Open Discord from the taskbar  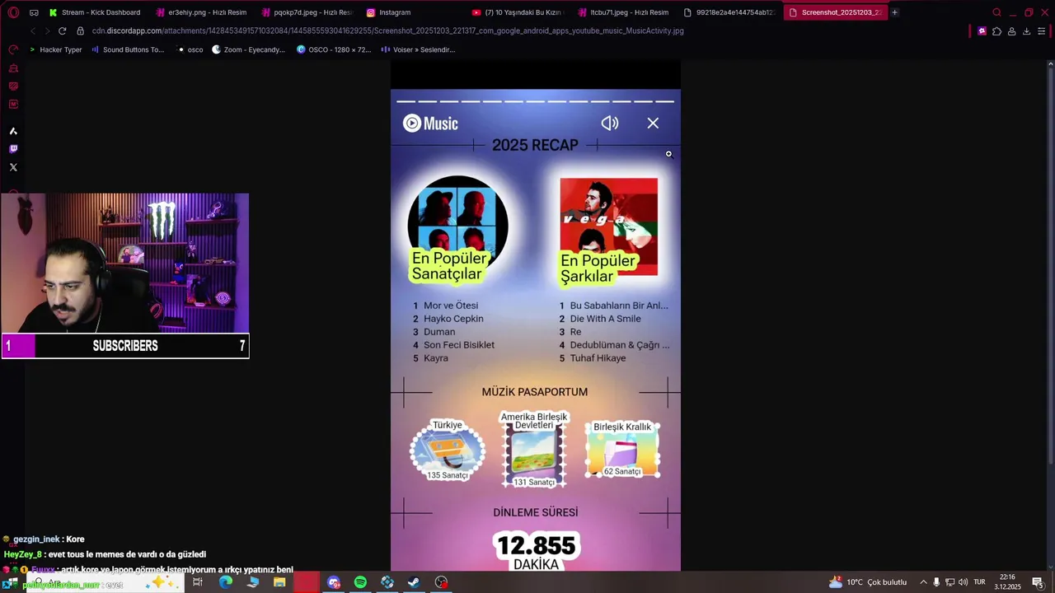coord(334,582)
